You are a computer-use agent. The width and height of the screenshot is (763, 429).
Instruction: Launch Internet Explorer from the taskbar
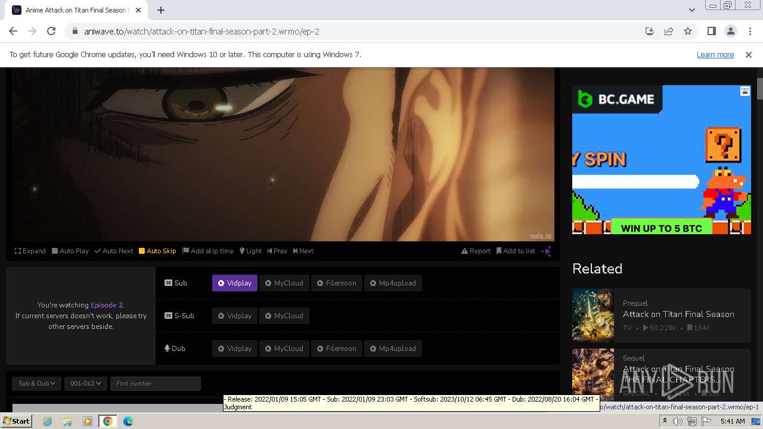click(48, 421)
